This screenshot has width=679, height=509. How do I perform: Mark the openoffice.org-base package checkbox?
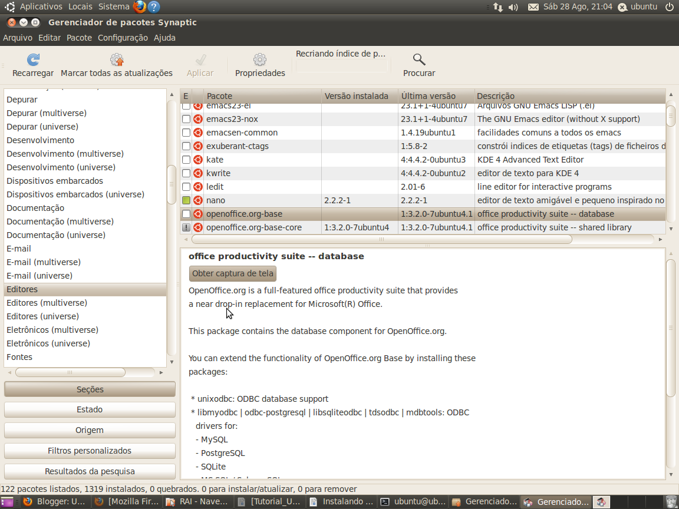coord(186,214)
